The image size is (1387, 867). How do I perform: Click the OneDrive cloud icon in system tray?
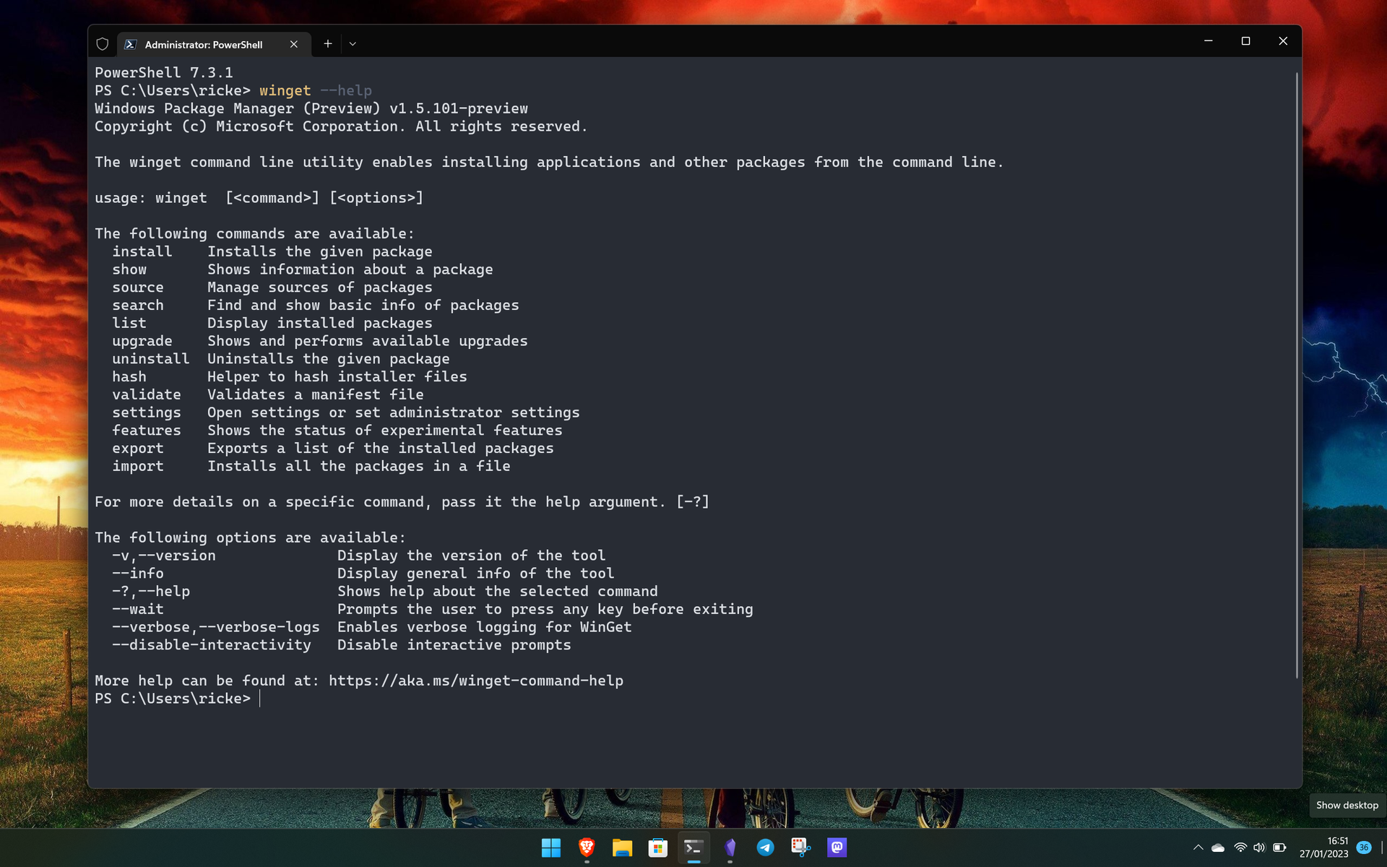1219,847
